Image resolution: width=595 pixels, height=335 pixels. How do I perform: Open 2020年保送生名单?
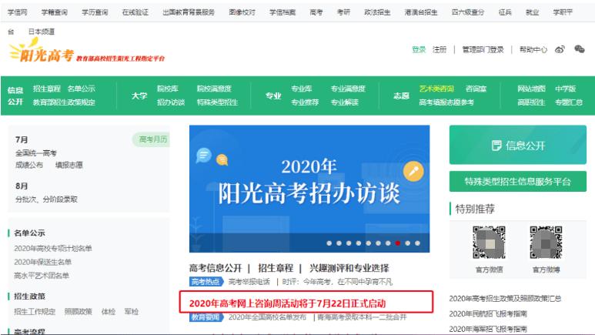coord(43,262)
